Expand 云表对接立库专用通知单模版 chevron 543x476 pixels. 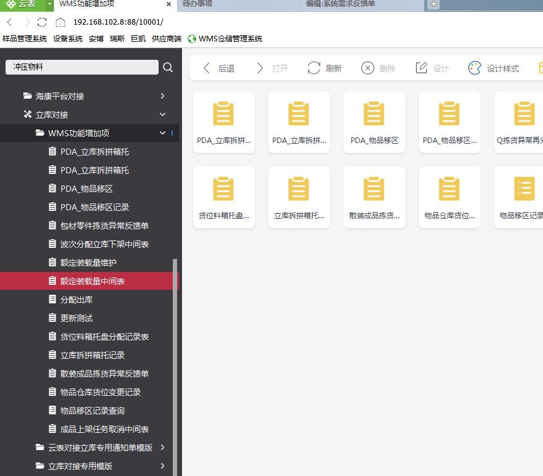(162, 447)
